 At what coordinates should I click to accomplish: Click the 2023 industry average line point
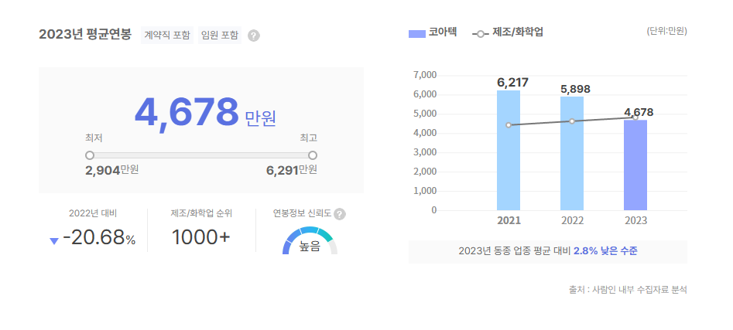pyautogui.click(x=635, y=117)
